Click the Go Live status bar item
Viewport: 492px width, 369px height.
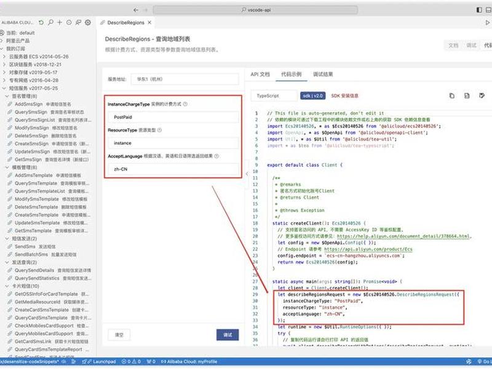tap(485, 362)
